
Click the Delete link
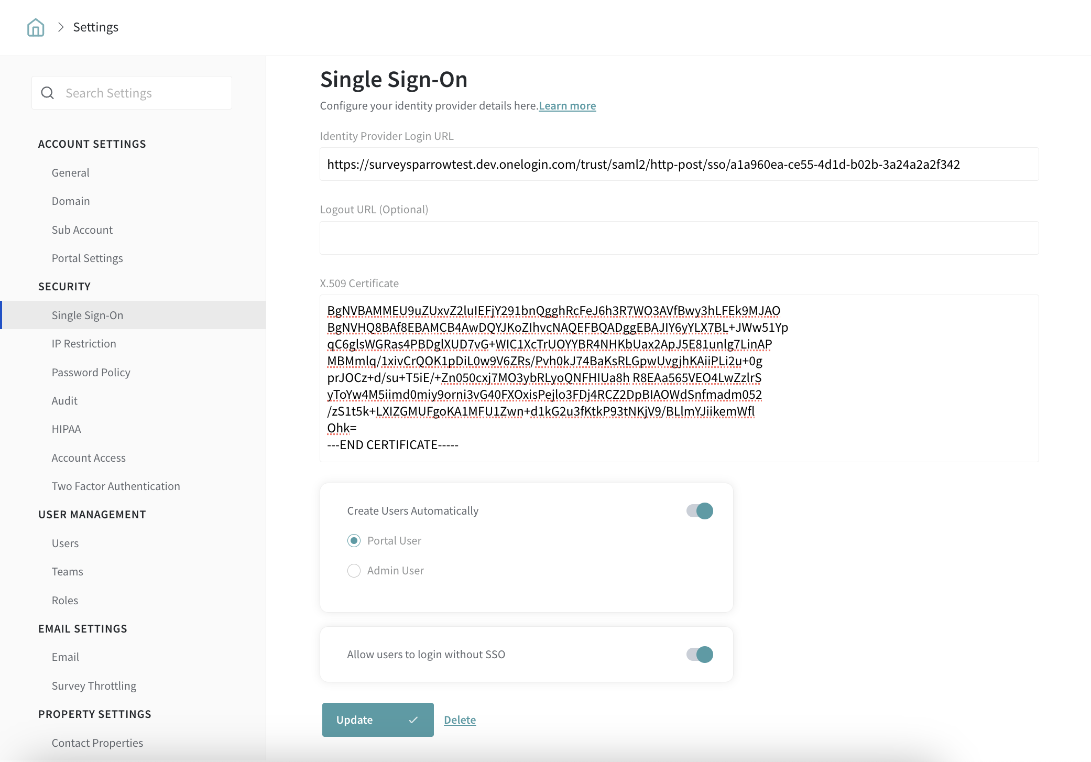pyautogui.click(x=460, y=720)
